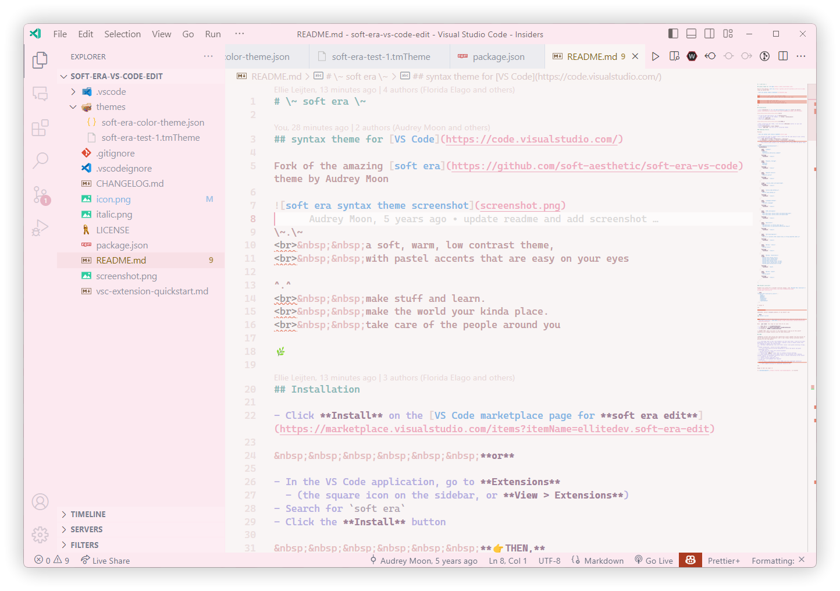The image size is (840, 591).
Task: Click UTF-8 encoding in status bar
Action: point(549,560)
